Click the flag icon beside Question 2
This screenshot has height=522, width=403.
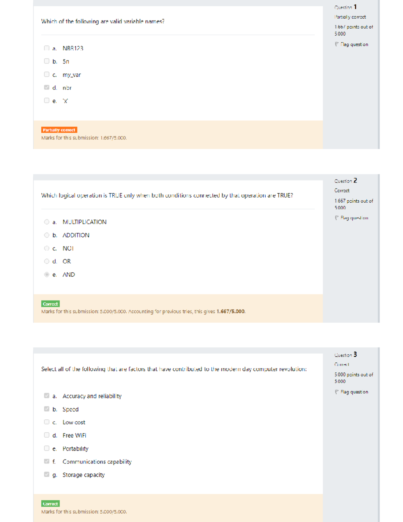point(337,218)
